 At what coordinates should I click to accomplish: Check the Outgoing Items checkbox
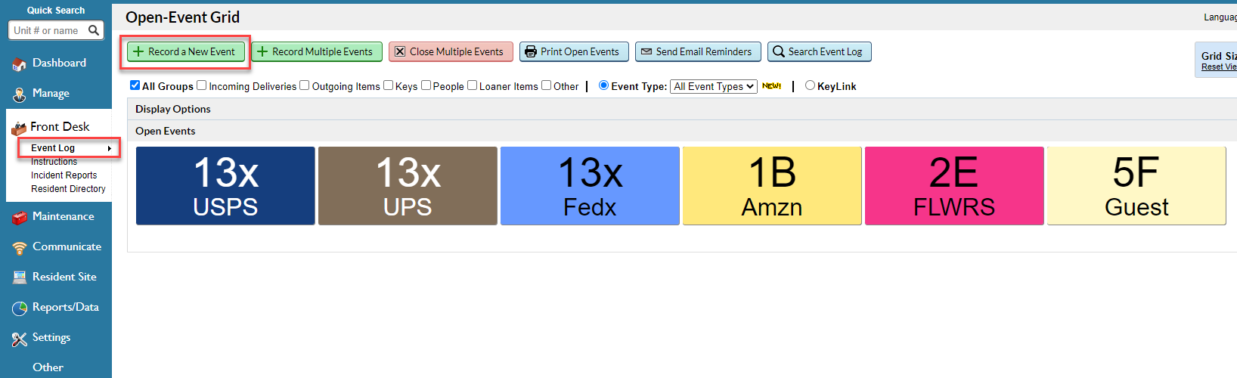point(305,85)
